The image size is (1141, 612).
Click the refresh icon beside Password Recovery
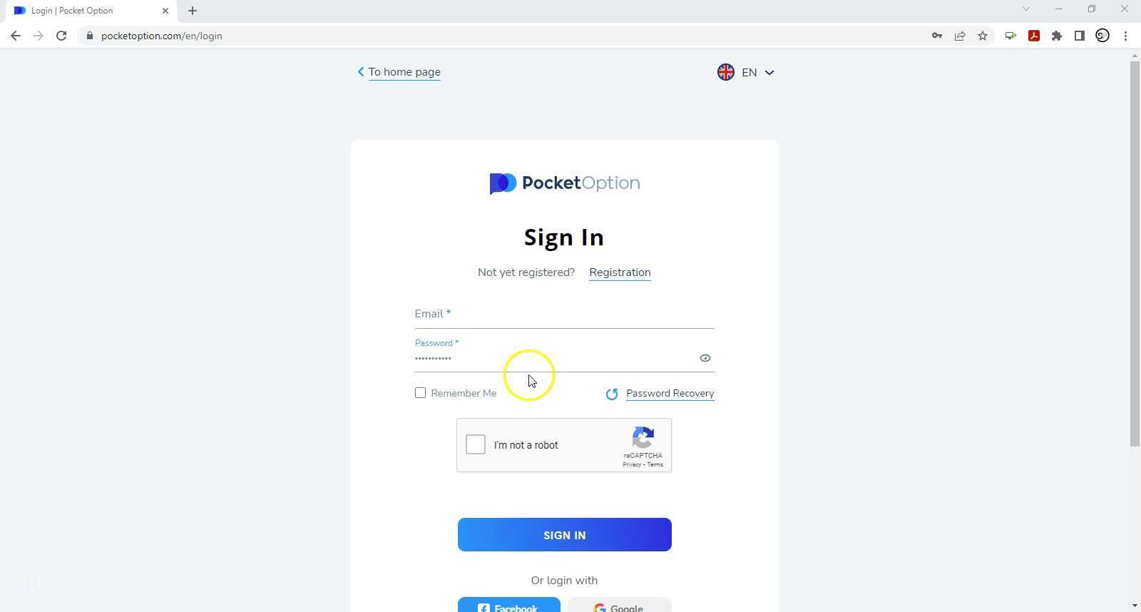click(x=612, y=393)
